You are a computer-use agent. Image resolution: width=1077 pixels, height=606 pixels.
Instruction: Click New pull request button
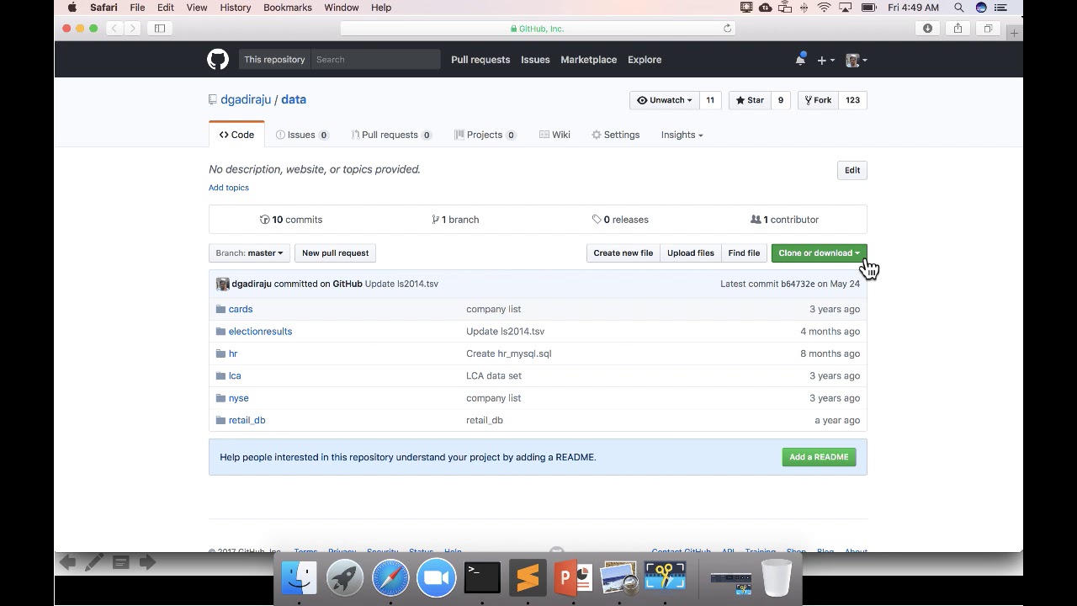pyautogui.click(x=335, y=253)
